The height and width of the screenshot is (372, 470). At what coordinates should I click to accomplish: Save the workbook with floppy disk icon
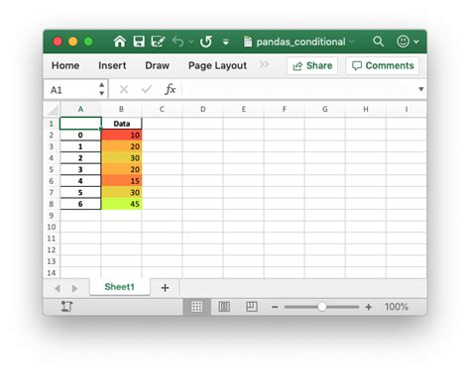click(139, 42)
